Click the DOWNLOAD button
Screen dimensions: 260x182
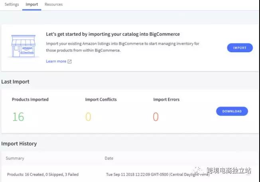232,111
